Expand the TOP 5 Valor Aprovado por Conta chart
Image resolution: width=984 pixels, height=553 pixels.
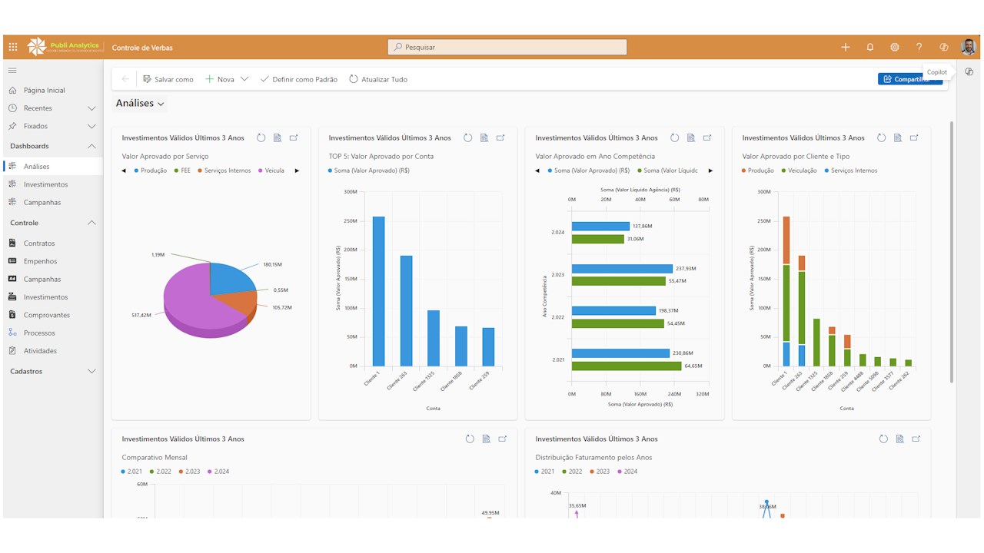pos(500,138)
